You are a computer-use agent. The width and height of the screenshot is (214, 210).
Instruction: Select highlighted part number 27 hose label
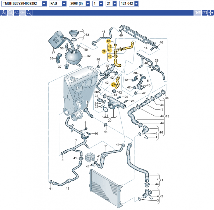click(x=113, y=85)
